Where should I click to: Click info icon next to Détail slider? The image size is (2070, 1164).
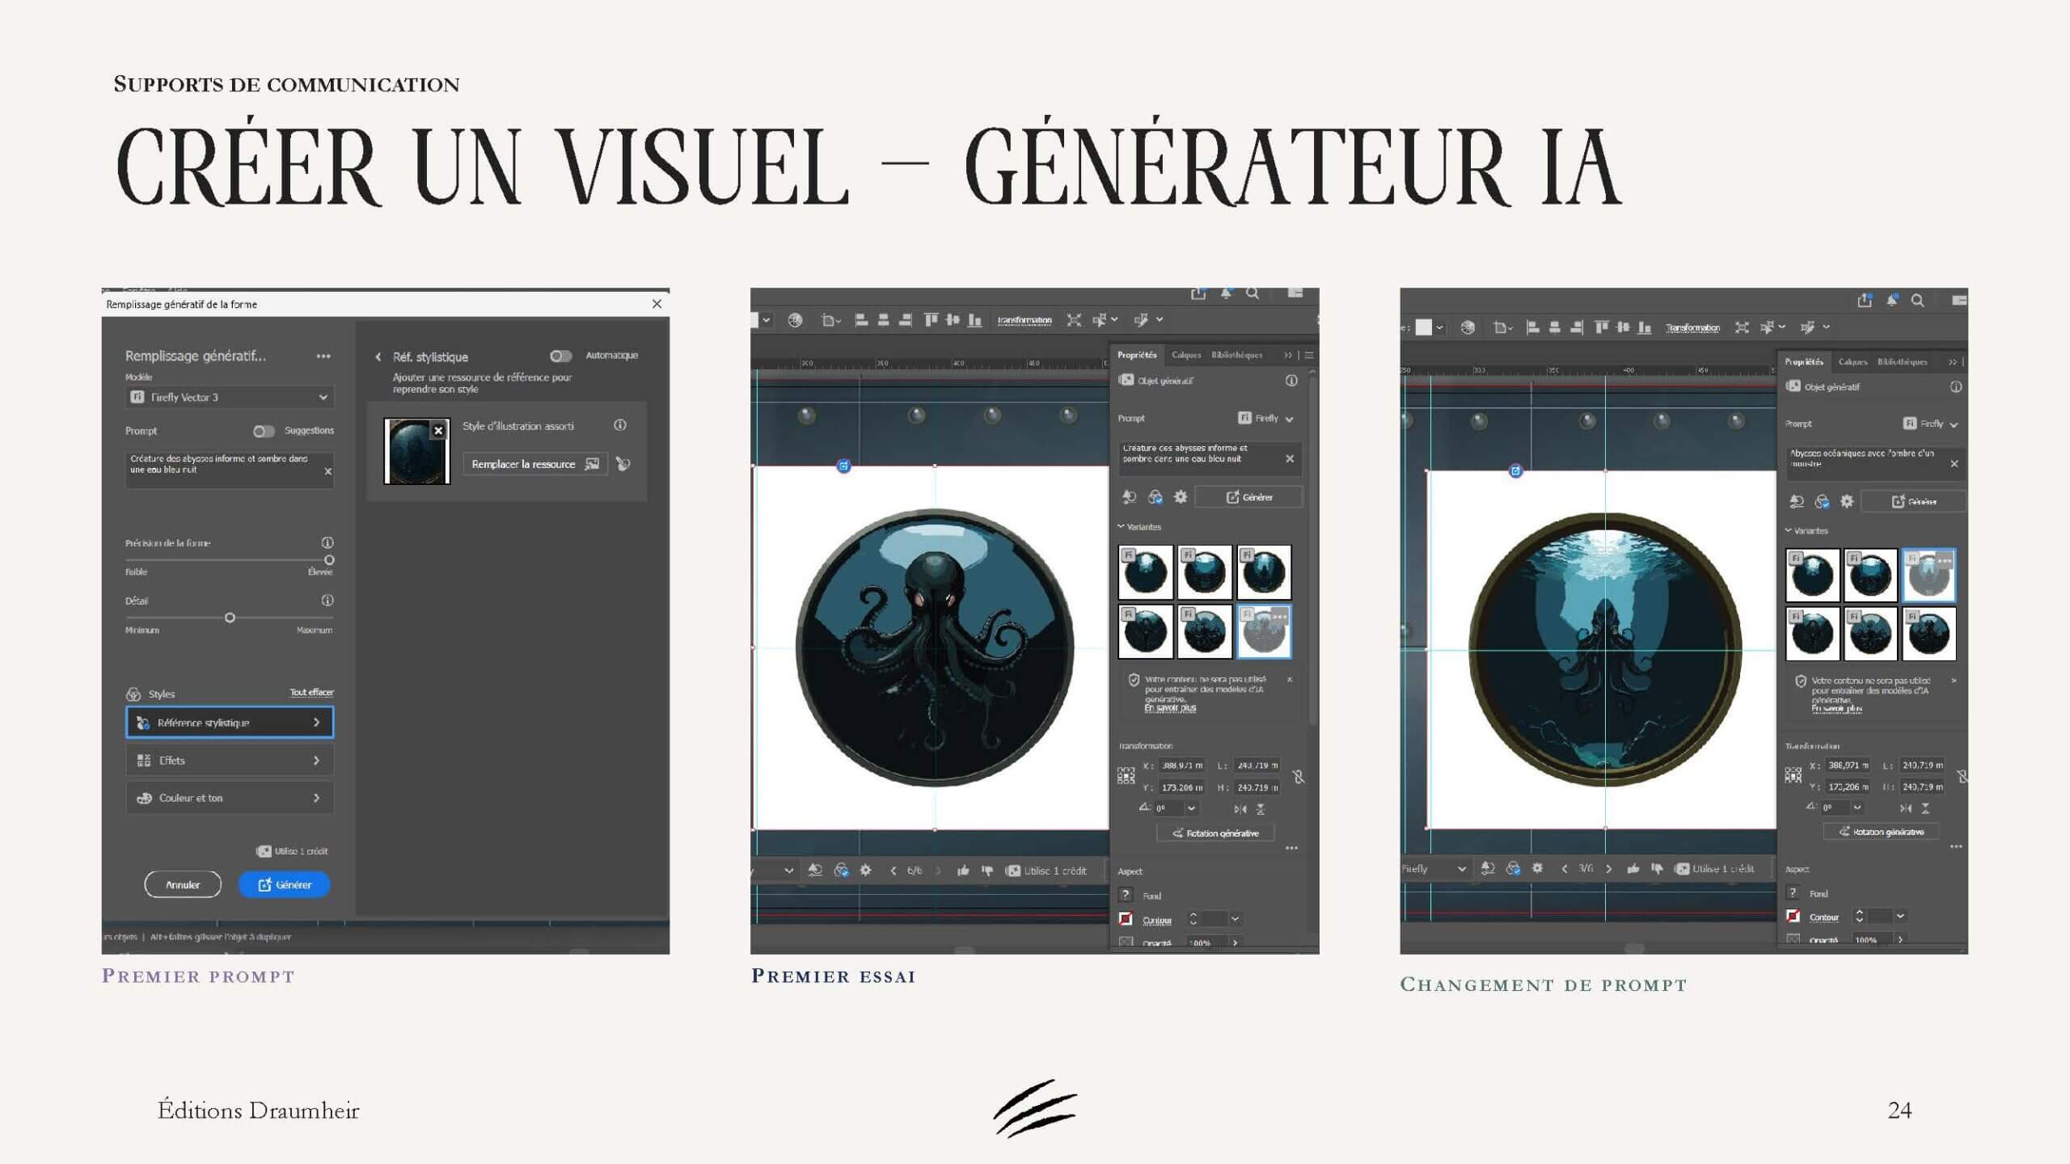coord(327,600)
